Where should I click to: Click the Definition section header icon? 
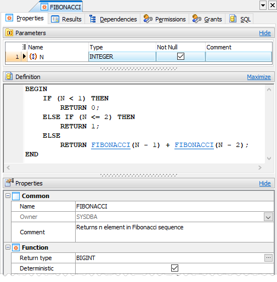9,76
